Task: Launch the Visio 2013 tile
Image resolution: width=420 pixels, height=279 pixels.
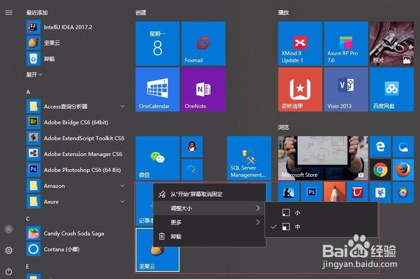Action: tap(346, 89)
